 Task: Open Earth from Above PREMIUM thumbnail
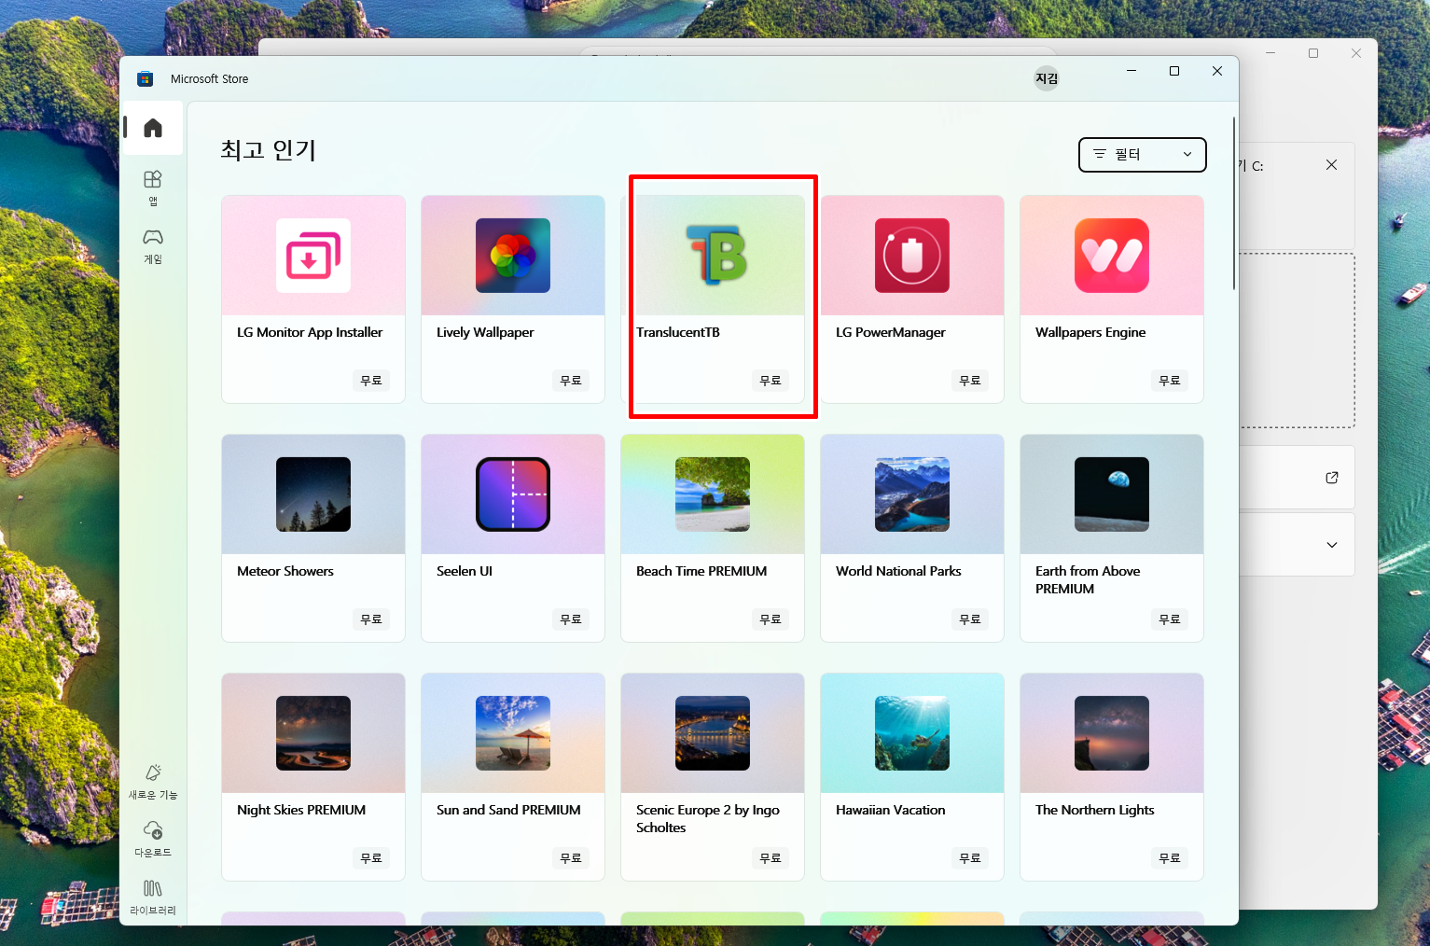point(1112,494)
